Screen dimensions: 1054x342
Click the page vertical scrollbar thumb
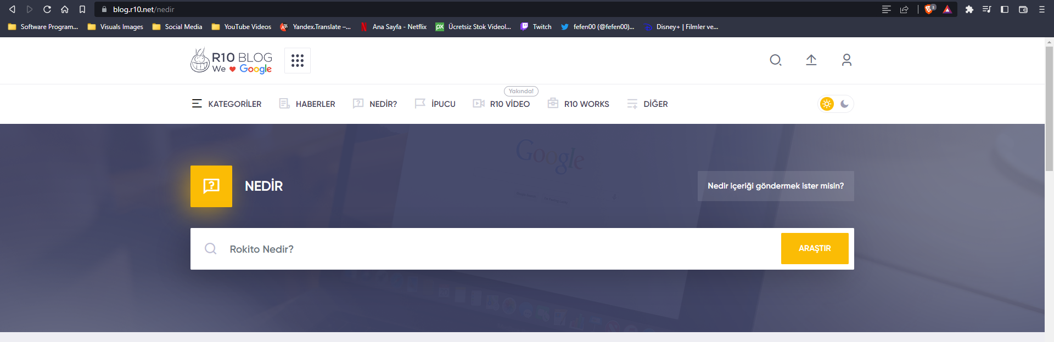[x=1050, y=109]
